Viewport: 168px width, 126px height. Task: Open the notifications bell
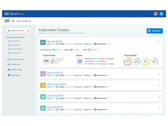(x=156, y=14)
